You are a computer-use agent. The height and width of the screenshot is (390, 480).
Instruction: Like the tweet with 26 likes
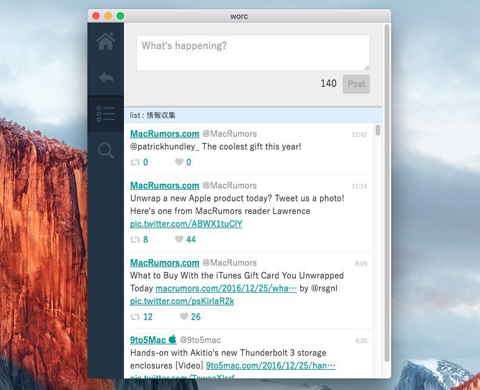coord(184,316)
